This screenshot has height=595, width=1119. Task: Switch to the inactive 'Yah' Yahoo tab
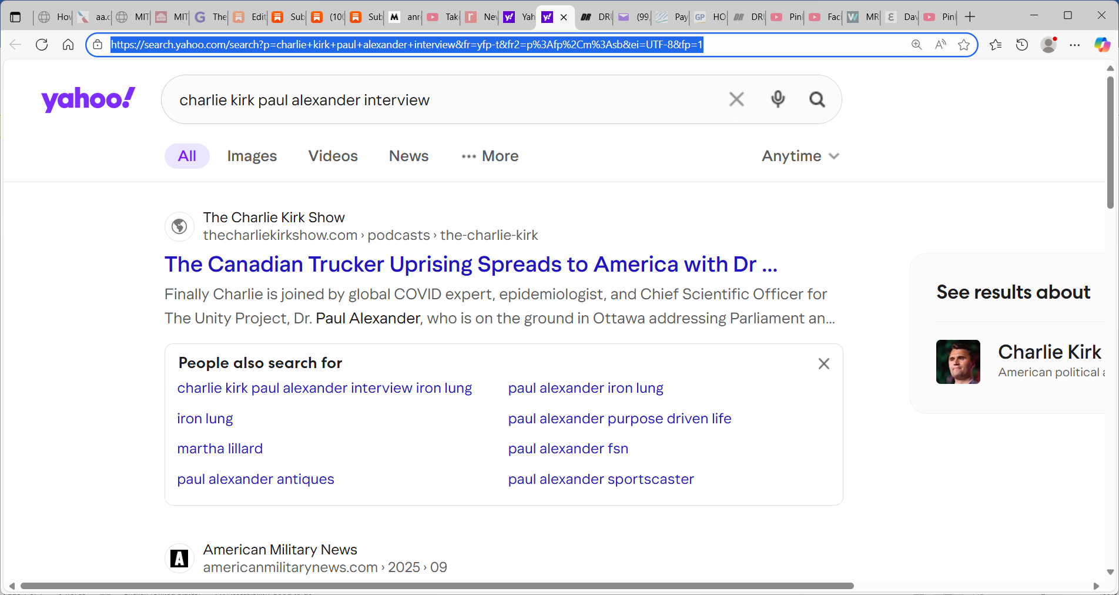pyautogui.click(x=519, y=17)
